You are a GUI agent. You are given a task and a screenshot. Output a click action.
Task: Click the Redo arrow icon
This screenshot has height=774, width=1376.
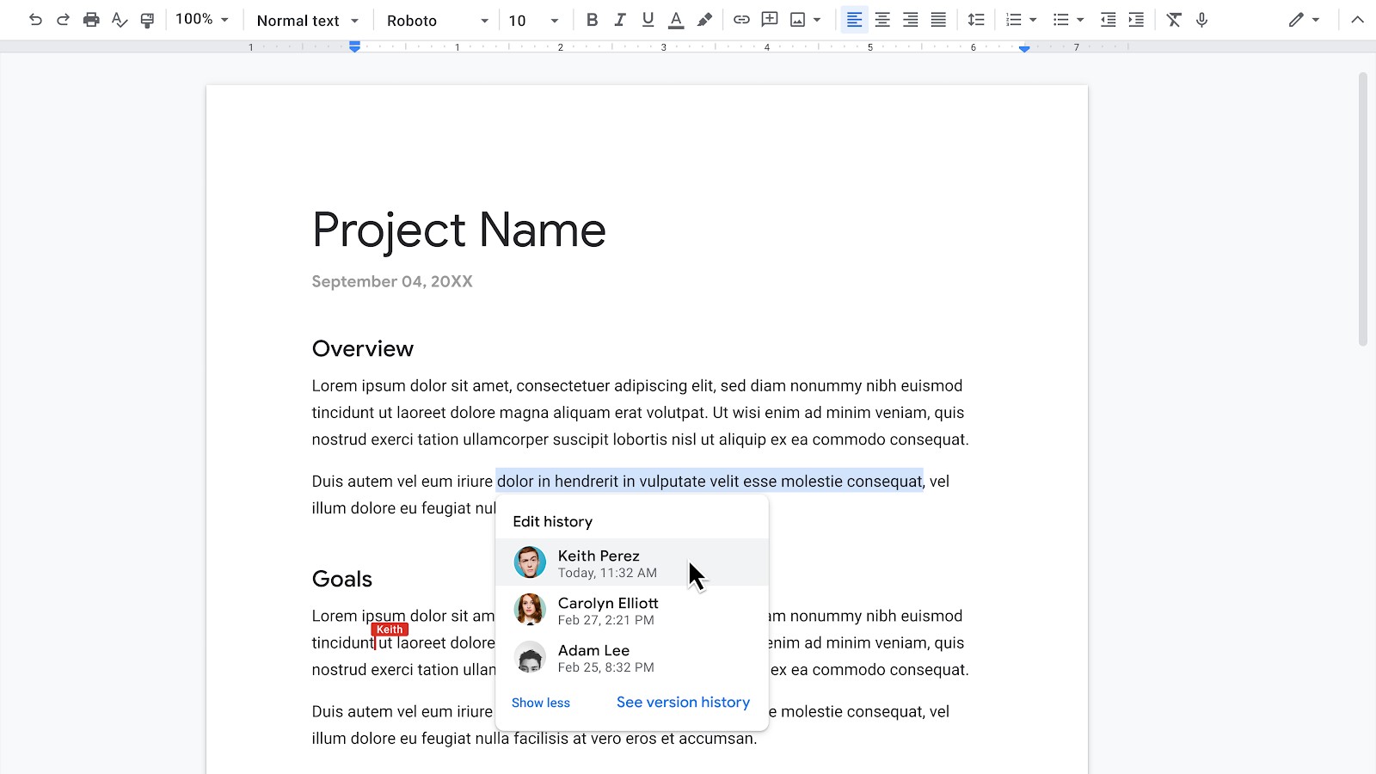point(63,20)
